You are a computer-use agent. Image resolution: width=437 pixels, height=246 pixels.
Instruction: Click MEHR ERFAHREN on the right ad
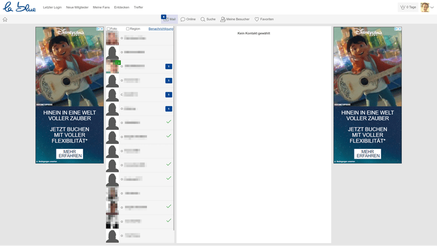coord(368,154)
